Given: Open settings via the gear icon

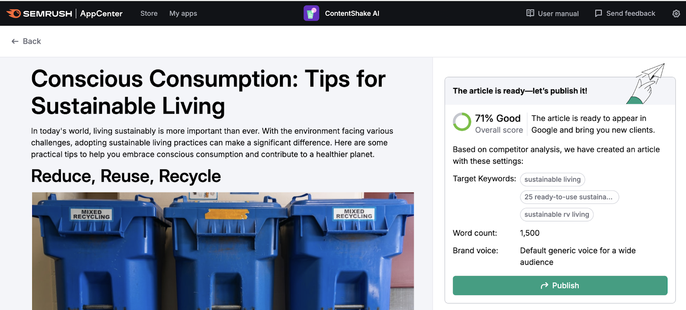Looking at the screenshot, I should (676, 13).
